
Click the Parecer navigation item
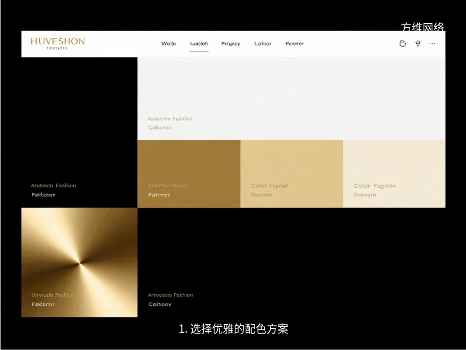coord(294,44)
